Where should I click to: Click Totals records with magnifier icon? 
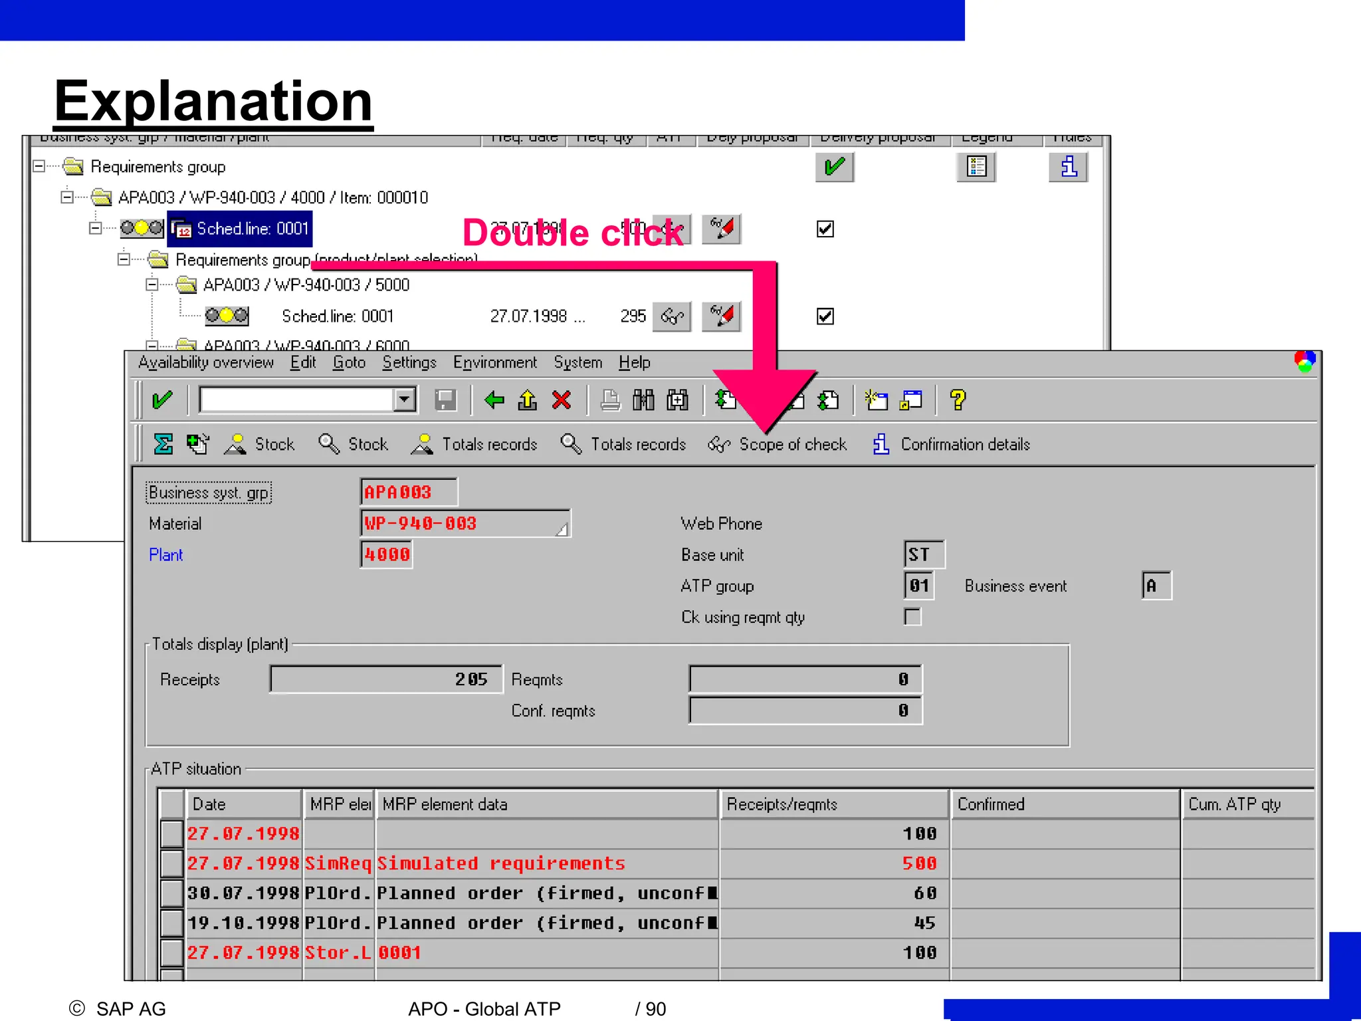623,444
